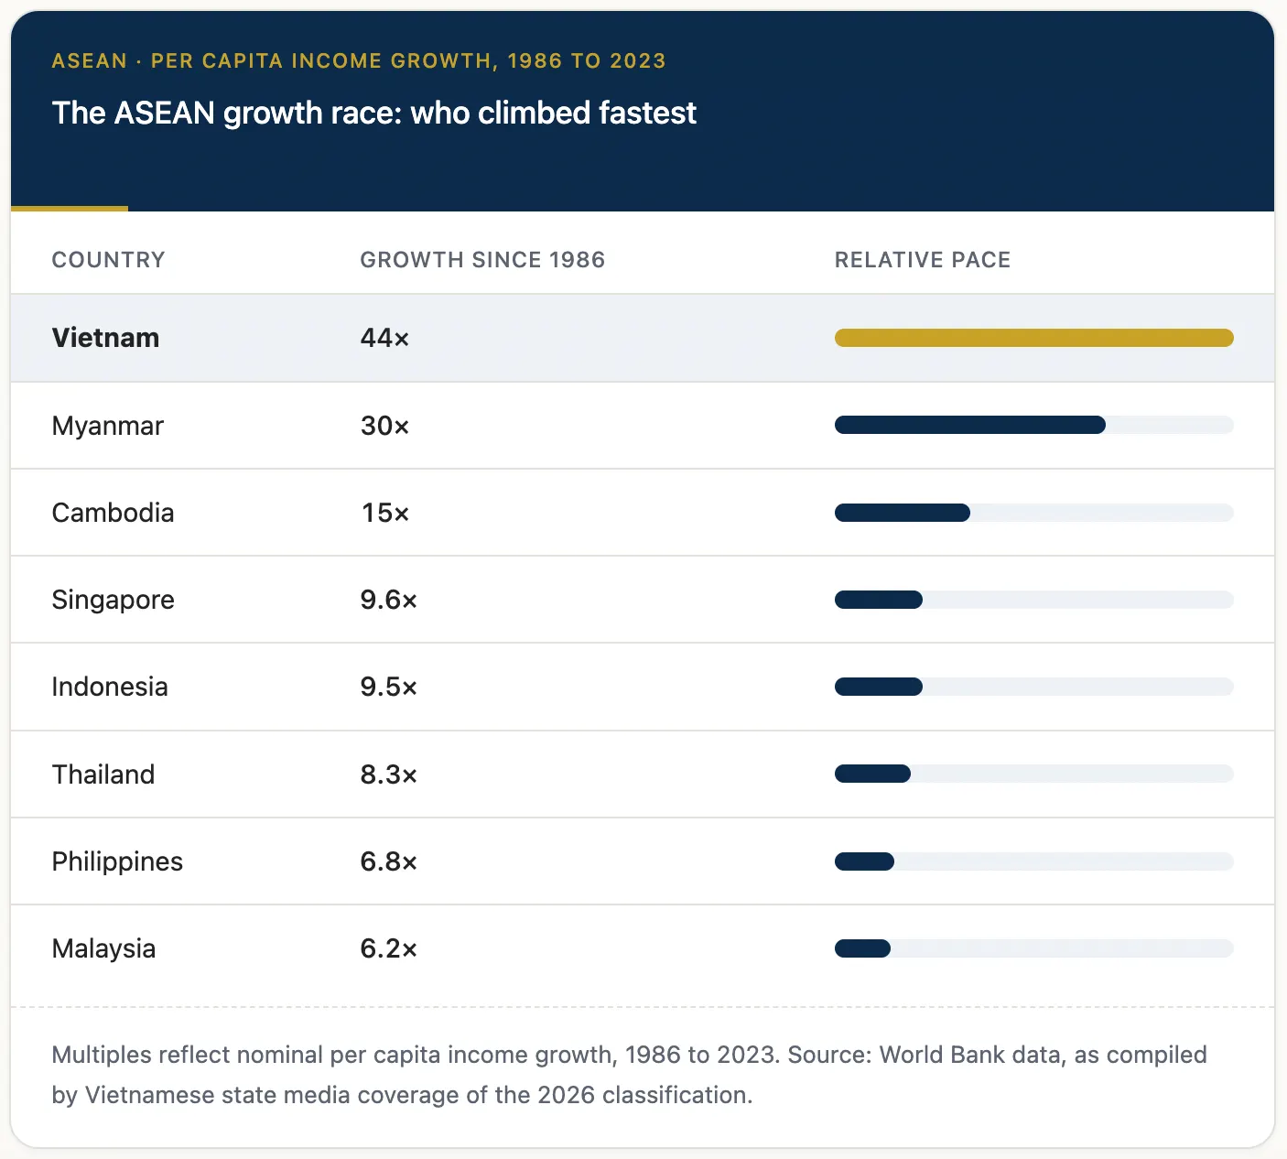Click Malaysia's 6.2× growth value
This screenshot has width=1287, height=1159.
click(x=389, y=948)
